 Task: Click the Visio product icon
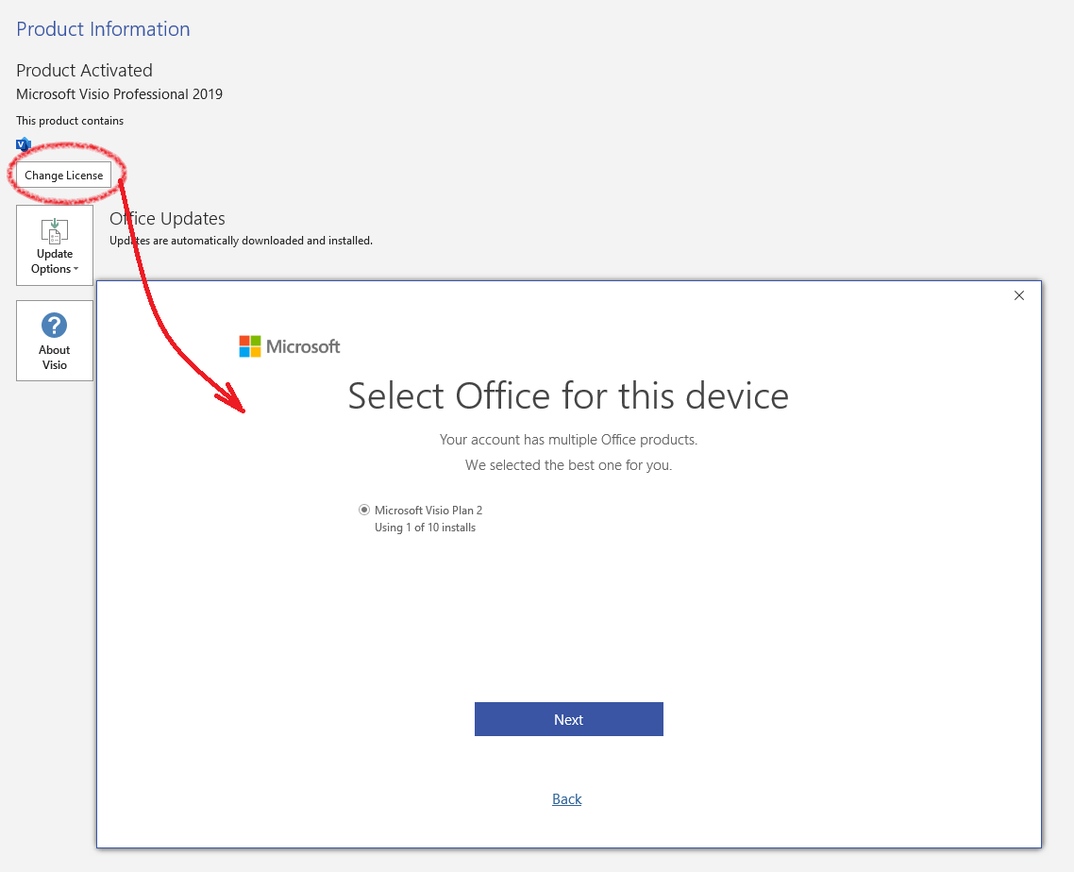[24, 144]
